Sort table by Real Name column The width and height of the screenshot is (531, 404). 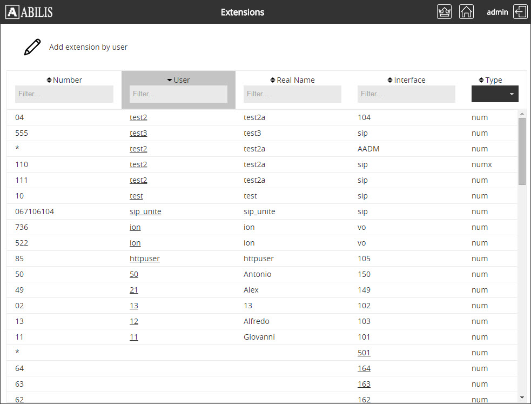click(292, 80)
